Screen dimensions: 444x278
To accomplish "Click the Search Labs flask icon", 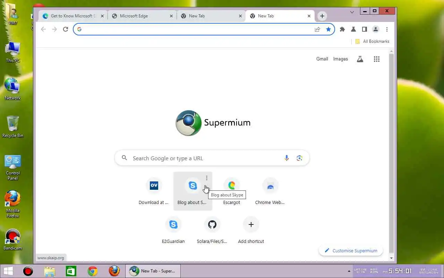I will pos(360,59).
